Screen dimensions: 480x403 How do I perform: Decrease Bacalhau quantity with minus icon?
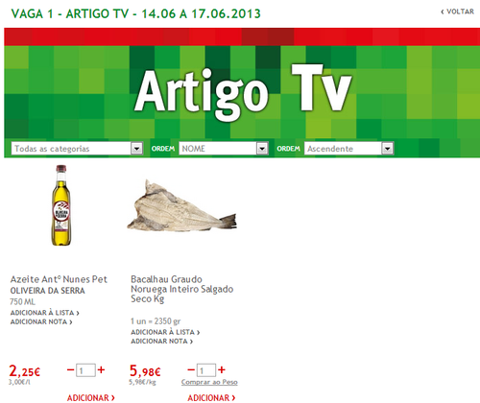[x=191, y=370]
